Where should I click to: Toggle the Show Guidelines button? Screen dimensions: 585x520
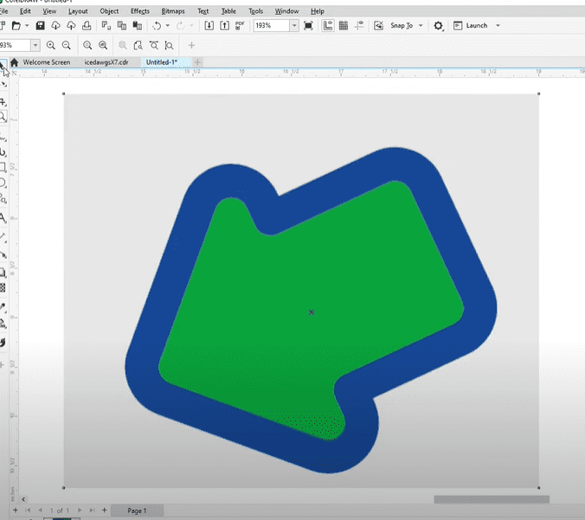tap(357, 26)
